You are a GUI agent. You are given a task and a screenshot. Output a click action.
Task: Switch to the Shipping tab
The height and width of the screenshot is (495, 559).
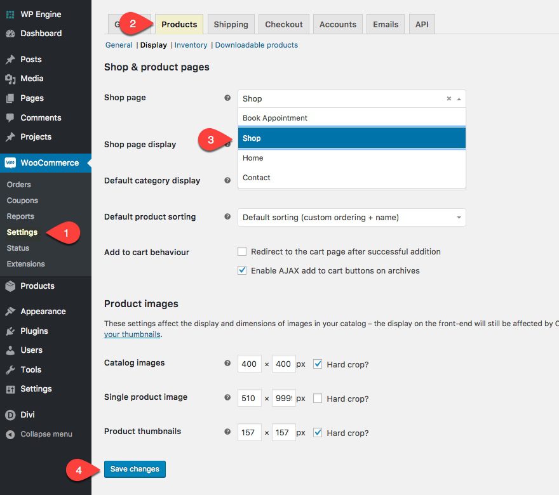point(231,25)
